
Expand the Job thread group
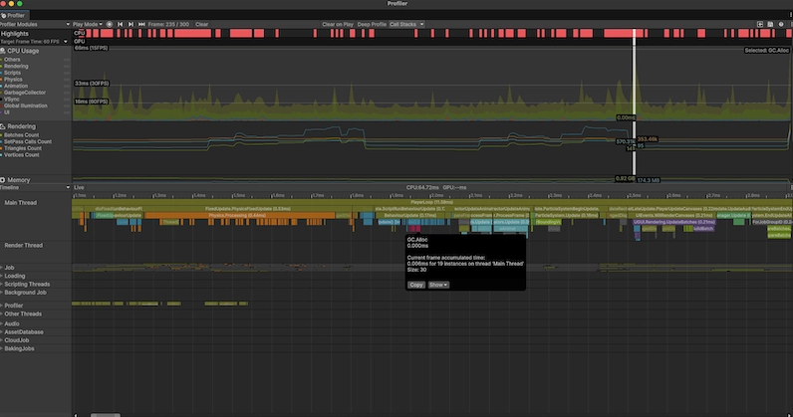pyautogui.click(x=2, y=268)
